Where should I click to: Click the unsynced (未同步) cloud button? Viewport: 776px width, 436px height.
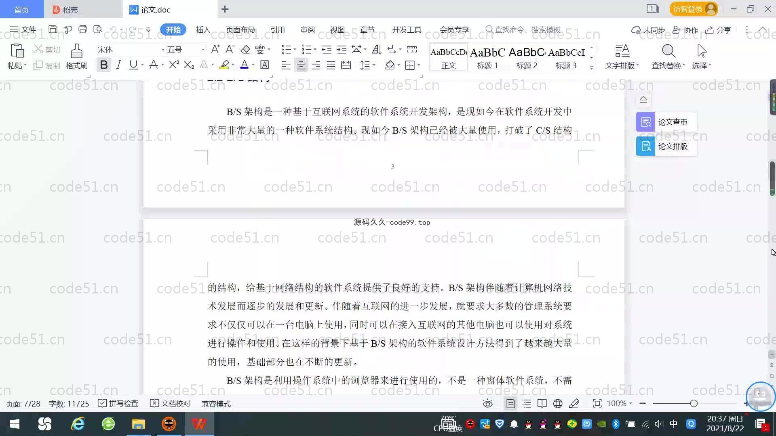648,30
